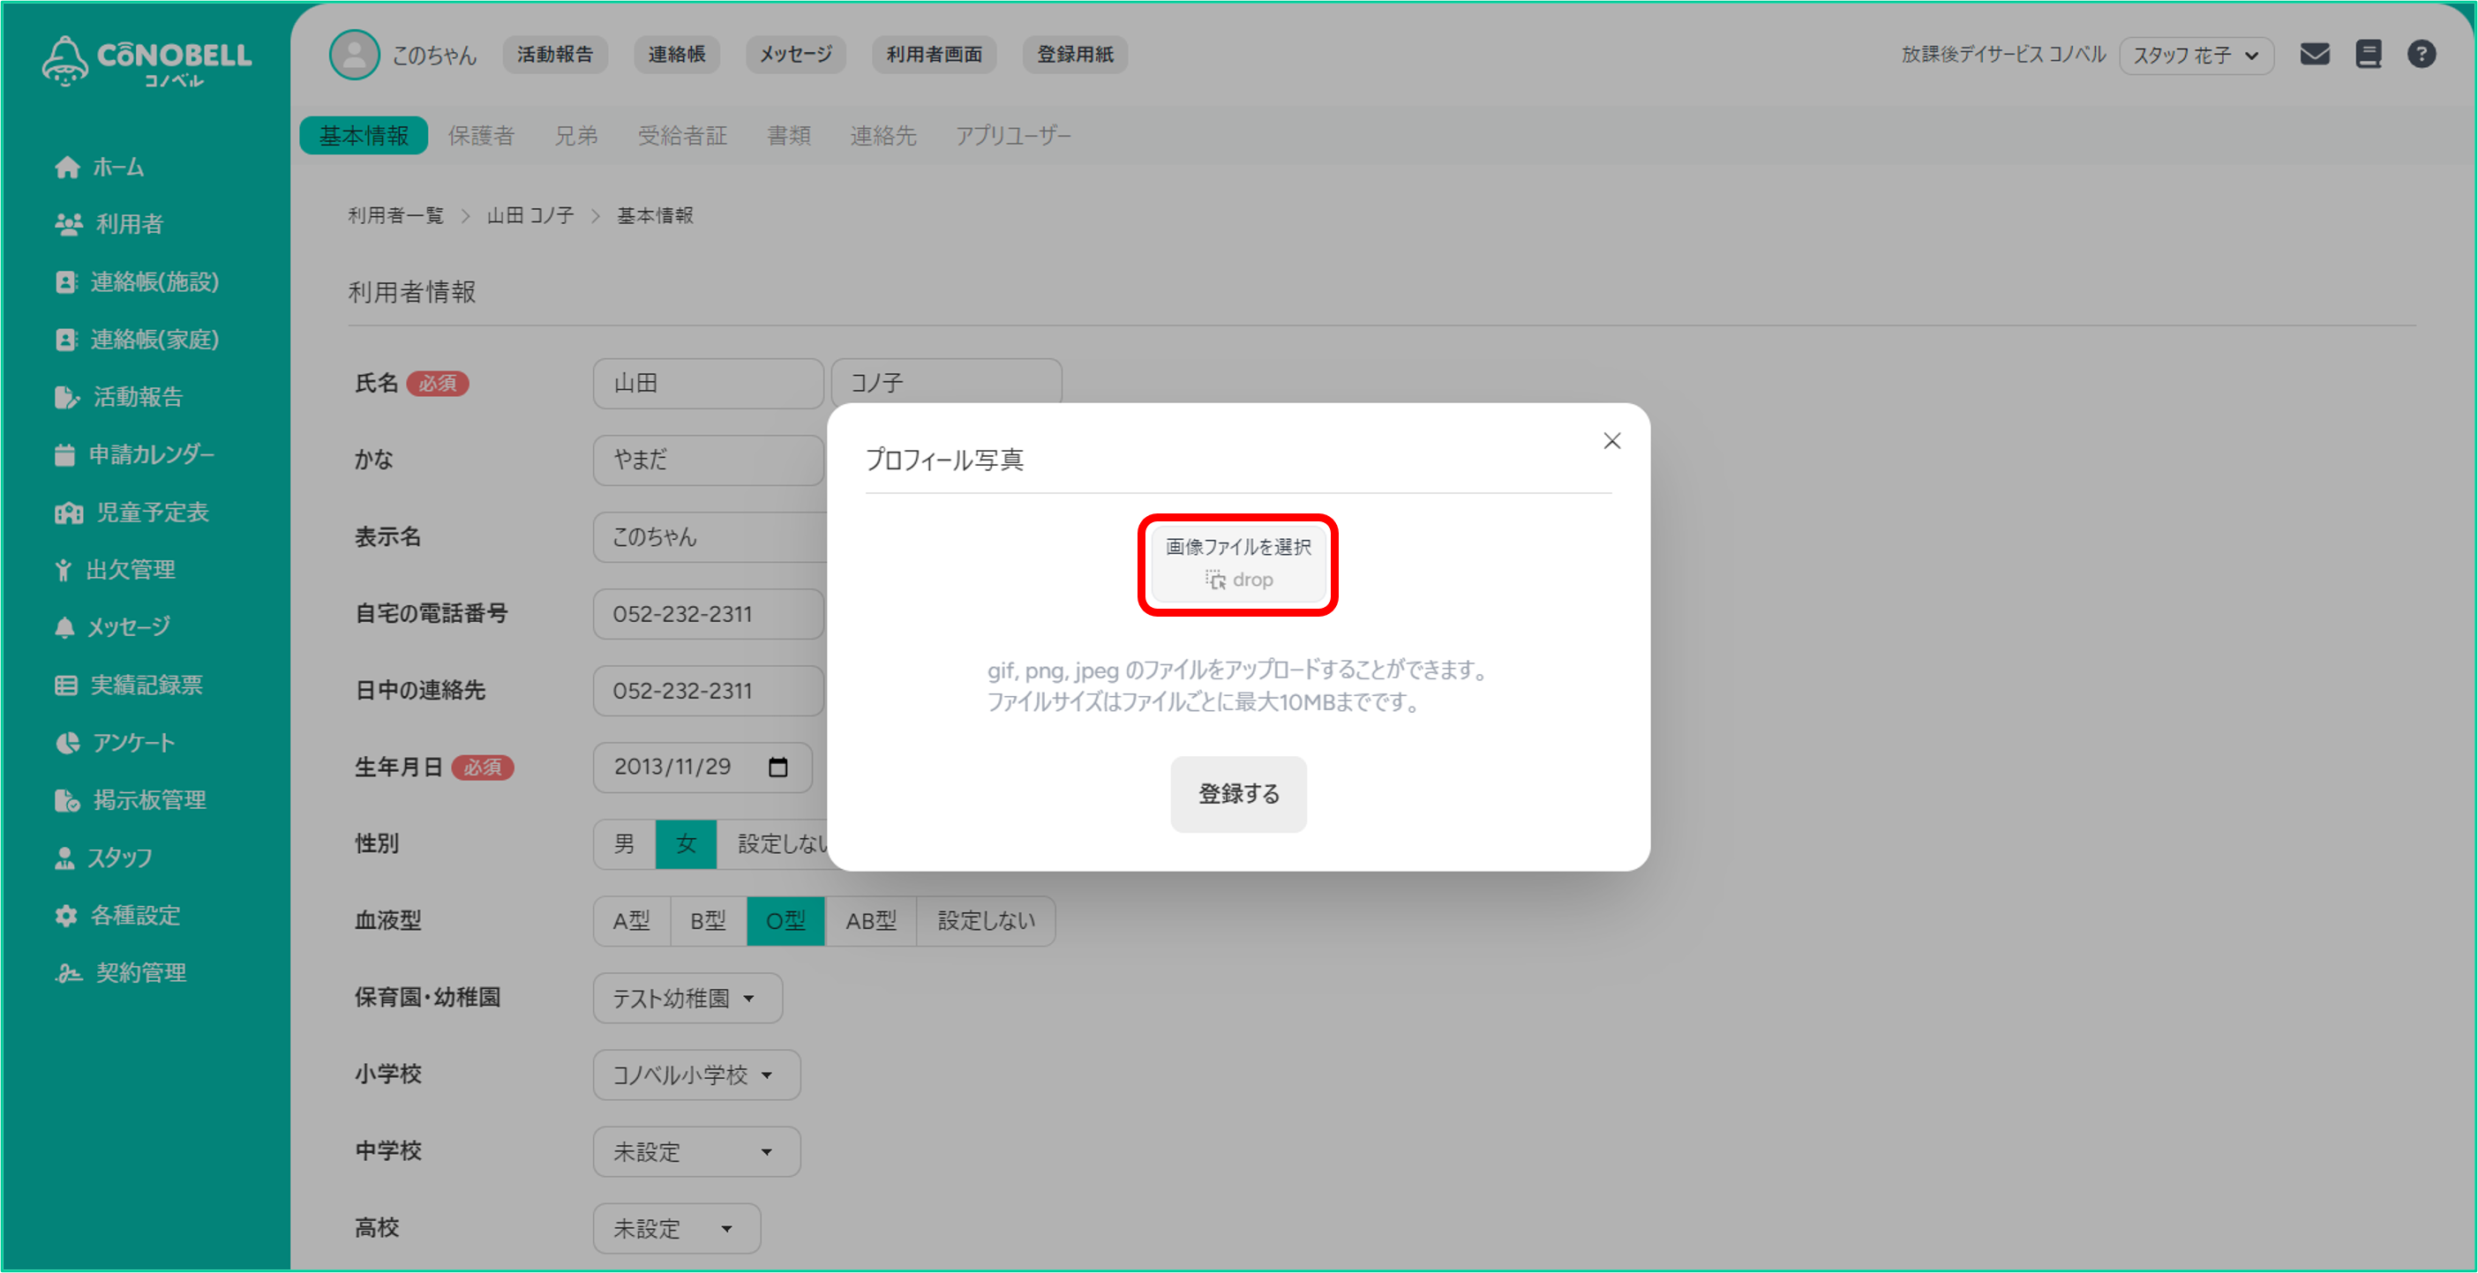The image size is (2478, 1273).
Task: Expand the 高校 未設定 dropdown
Action: [x=677, y=1229]
